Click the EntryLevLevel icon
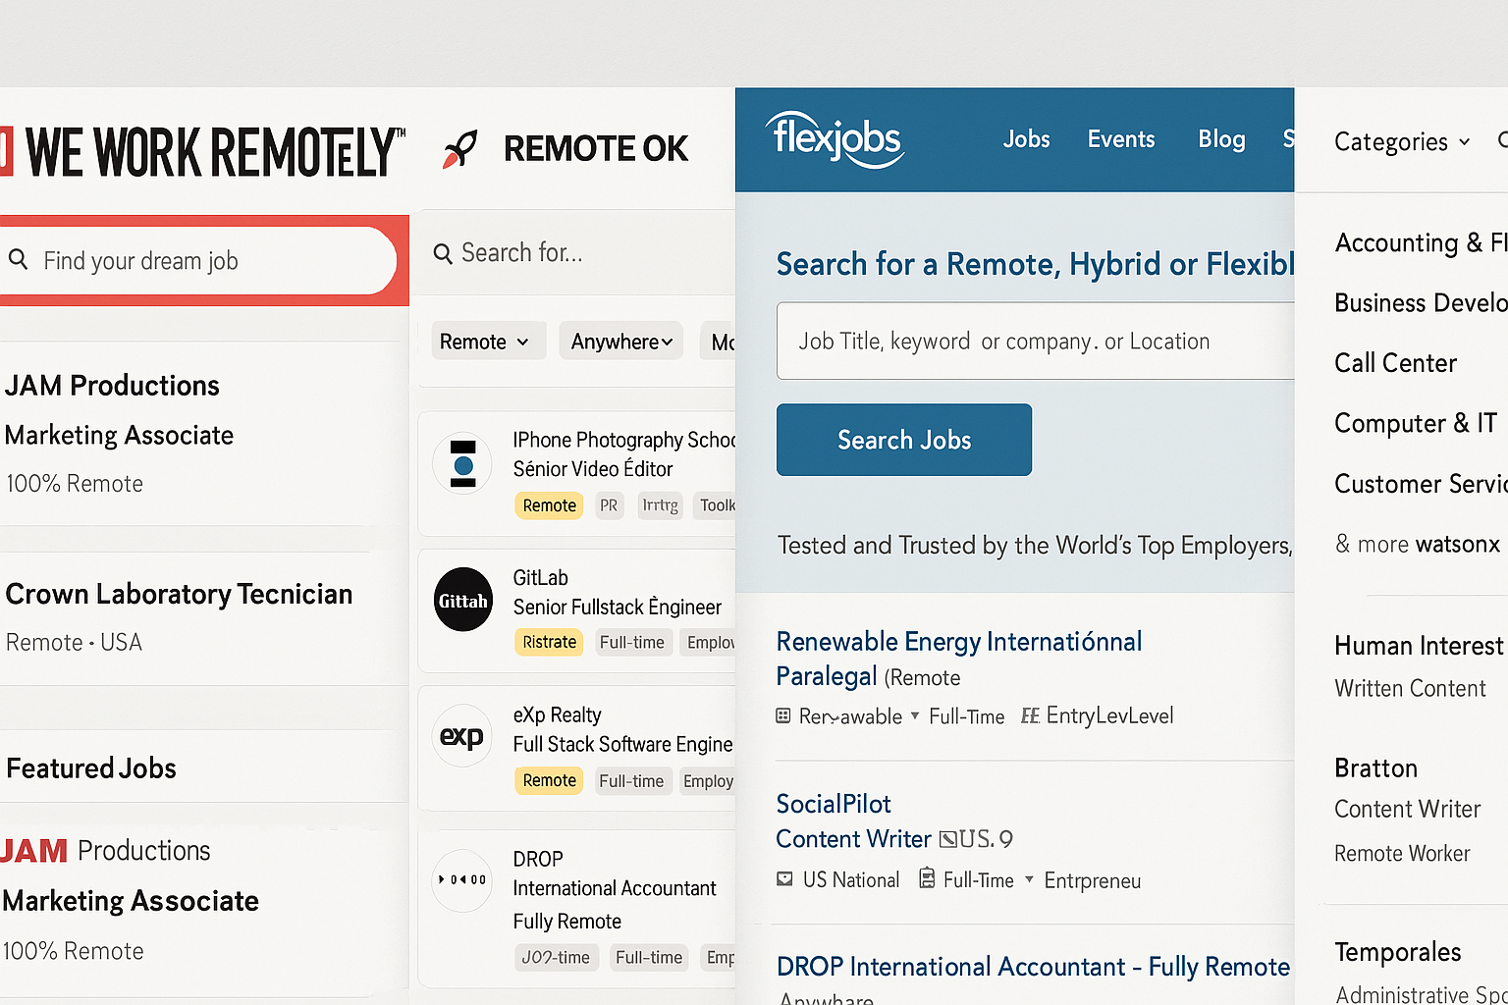Image resolution: width=1508 pixels, height=1005 pixels. [x=1030, y=715]
